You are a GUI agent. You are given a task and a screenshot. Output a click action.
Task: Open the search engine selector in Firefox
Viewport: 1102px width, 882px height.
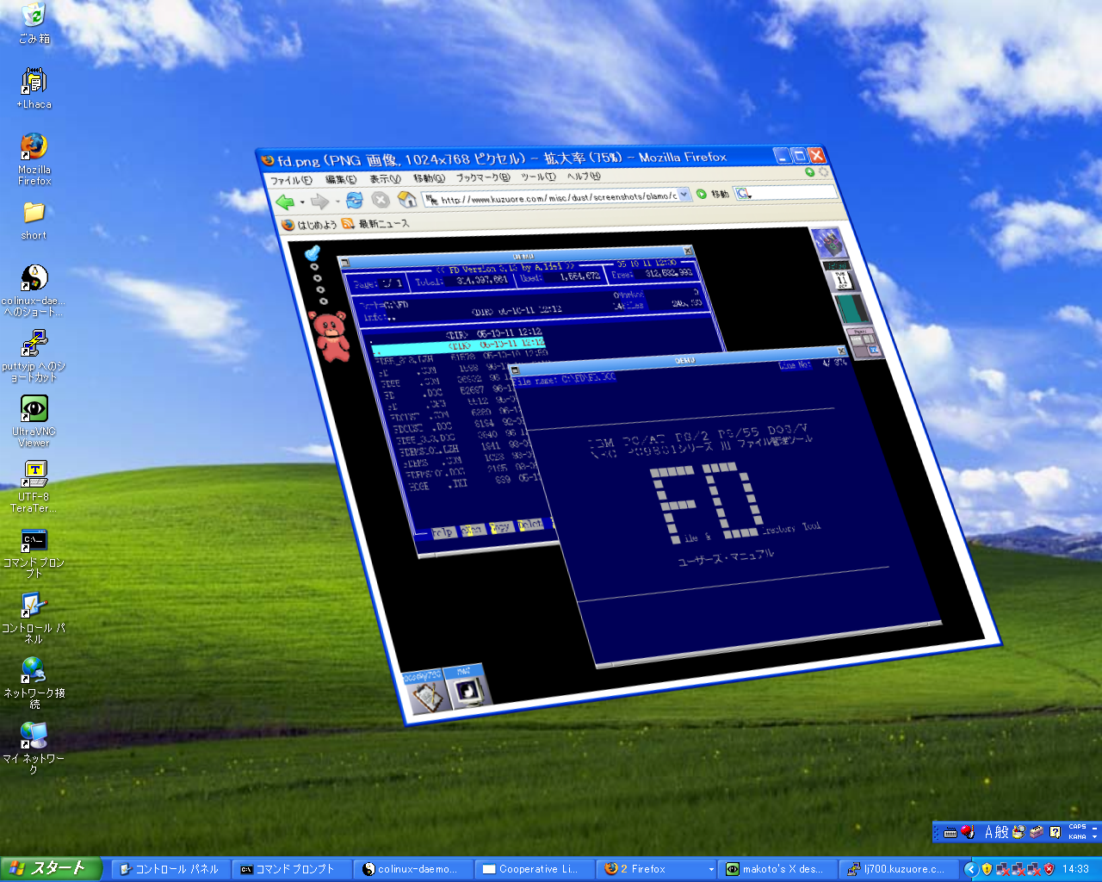(x=744, y=193)
